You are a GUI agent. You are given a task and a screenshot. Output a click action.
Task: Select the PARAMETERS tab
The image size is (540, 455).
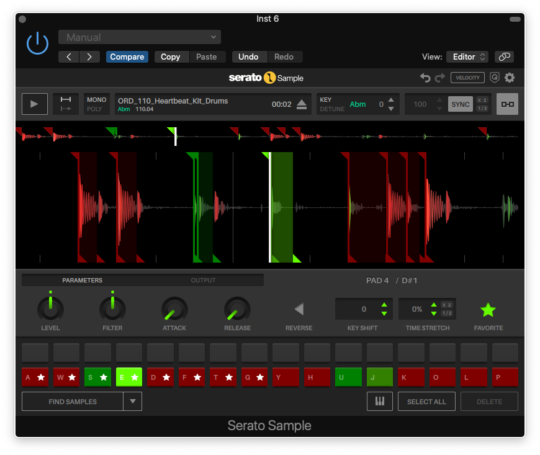[82, 281]
